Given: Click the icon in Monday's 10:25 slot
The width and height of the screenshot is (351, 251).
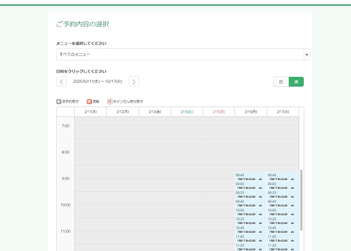Looking at the screenshot, I should 260,223.
